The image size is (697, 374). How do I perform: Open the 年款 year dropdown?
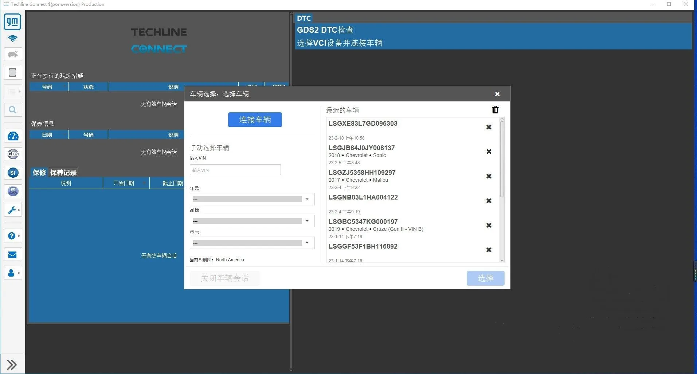tap(252, 199)
